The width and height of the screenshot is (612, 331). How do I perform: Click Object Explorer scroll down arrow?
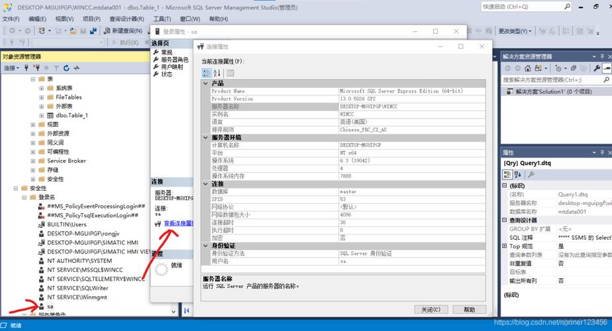174,312
